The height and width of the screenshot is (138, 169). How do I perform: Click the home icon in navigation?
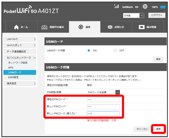(x=17, y=27)
